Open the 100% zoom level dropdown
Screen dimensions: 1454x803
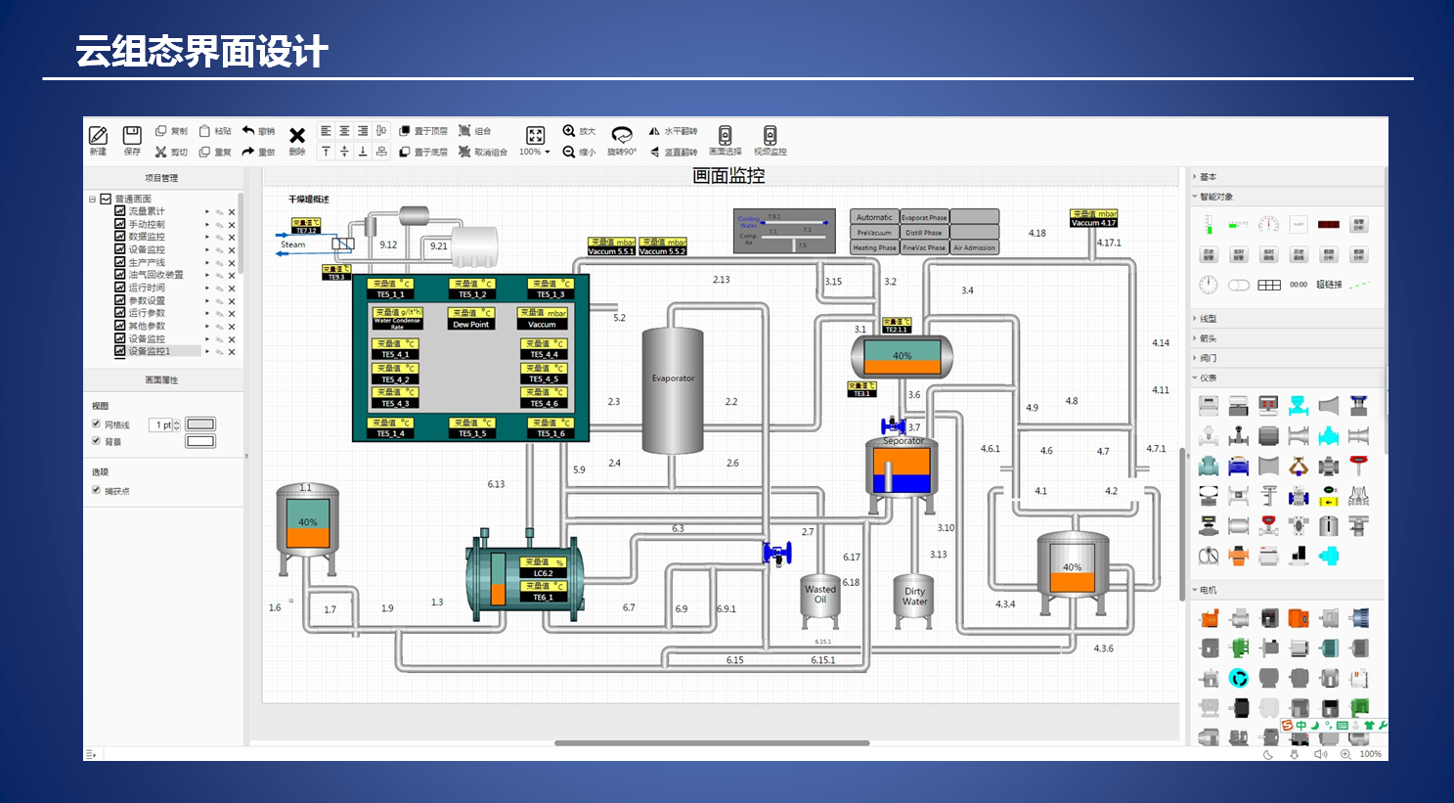pos(535,152)
